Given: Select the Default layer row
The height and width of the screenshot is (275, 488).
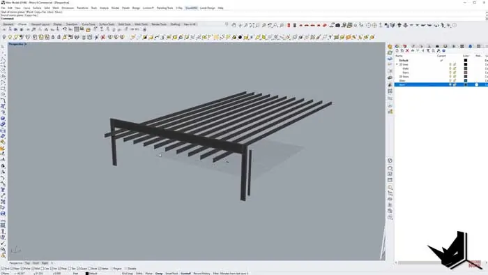Looking at the screenshot, I should (441, 61).
